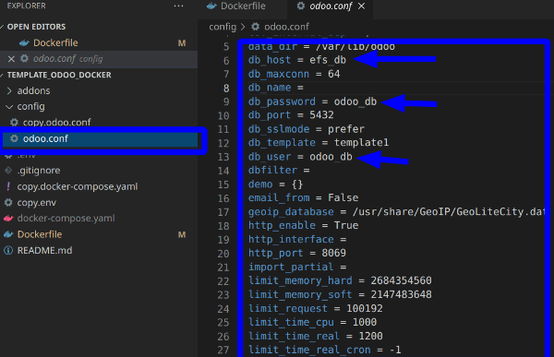Image resolution: width=554 pixels, height=357 pixels.
Task: Place cursor on db_maxconn = 64 line
Action: [294, 74]
